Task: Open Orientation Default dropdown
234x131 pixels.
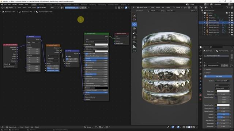Action: click(x=154, y=11)
